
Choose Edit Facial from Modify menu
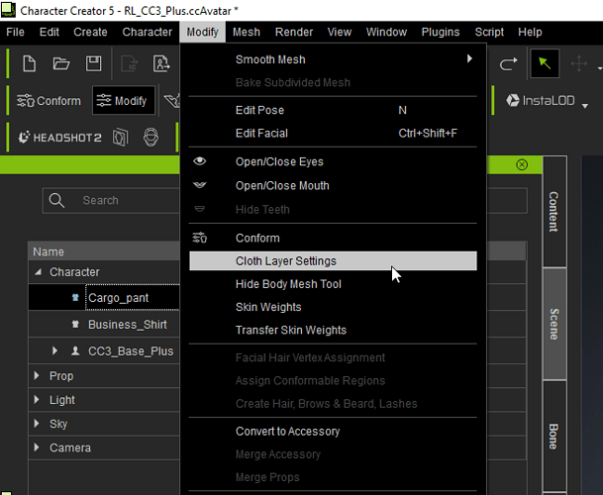333,134
